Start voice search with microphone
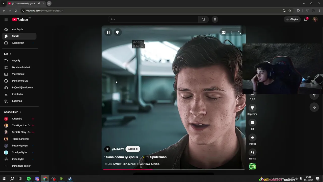Viewport: 323px width, 182px height. pyautogui.click(x=215, y=19)
